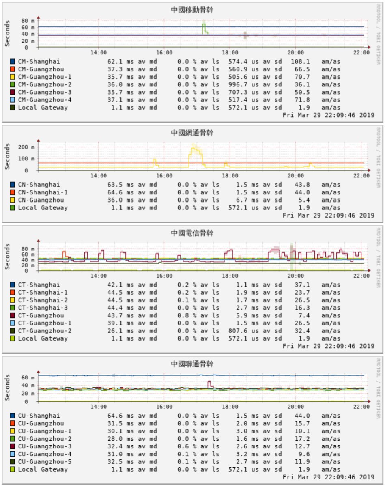Click the green CT-Shanghai-3 legend swatch
The width and height of the screenshot is (385, 485).
coord(12,308)
